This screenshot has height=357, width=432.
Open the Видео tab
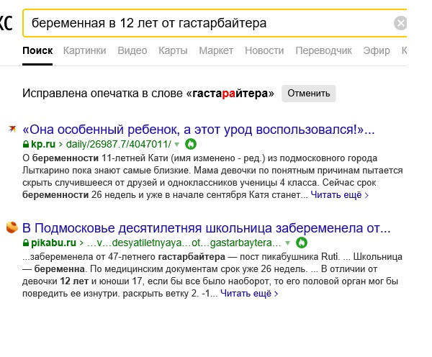[x=132, y=50]
